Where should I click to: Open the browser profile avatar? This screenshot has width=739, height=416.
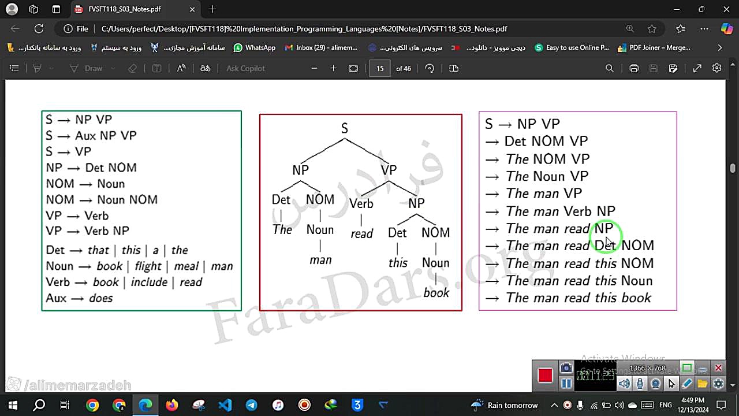point(12,9)
